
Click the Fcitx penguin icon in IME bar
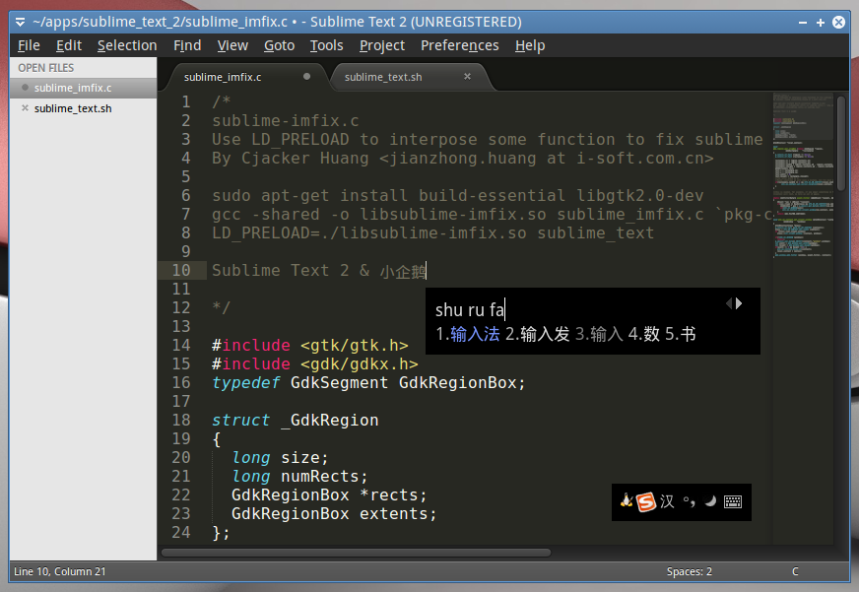[627, 500]
